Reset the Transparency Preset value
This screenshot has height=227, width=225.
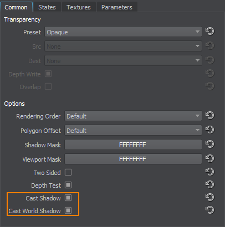[x=209, y=31]
